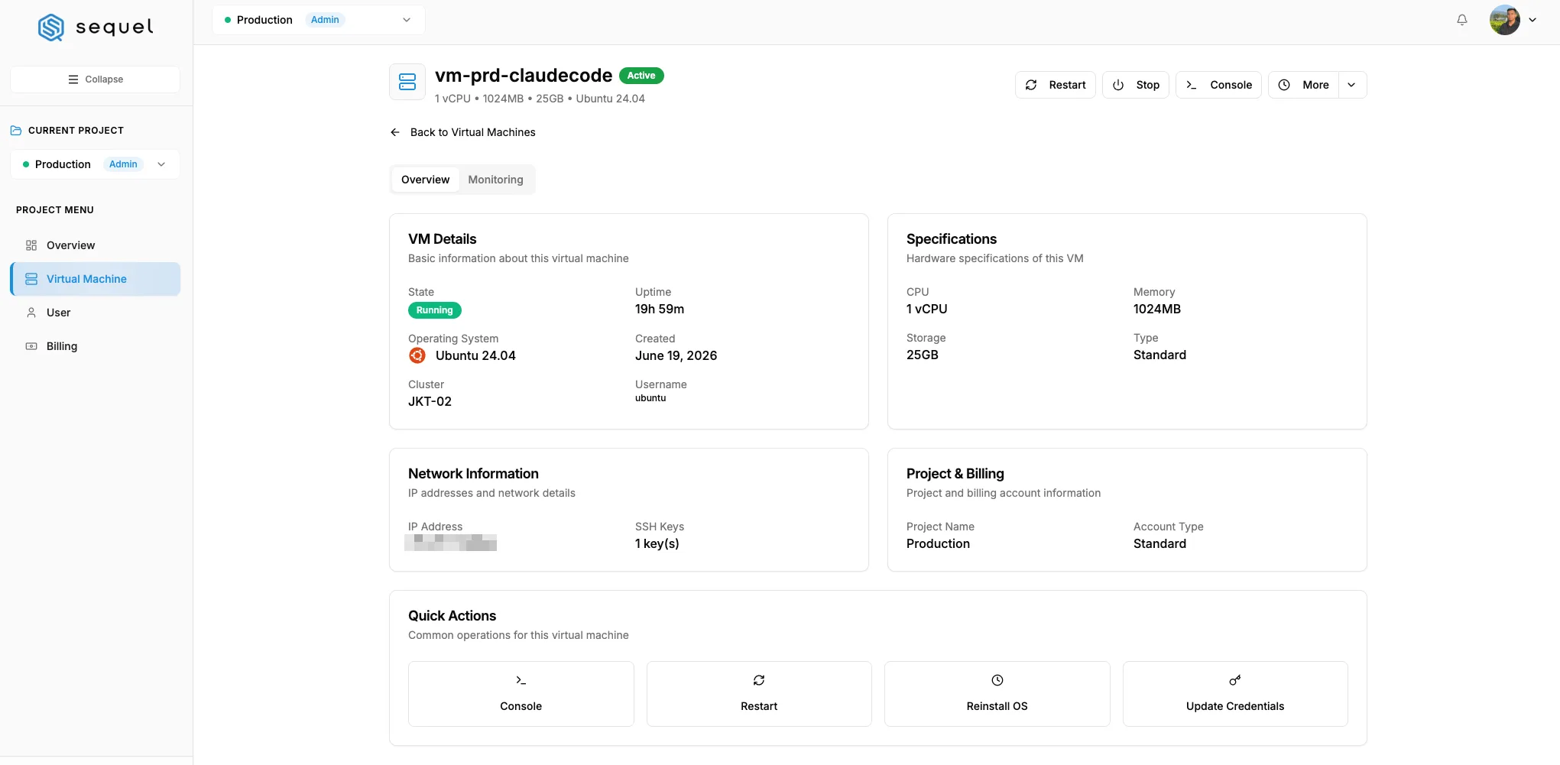This screenshot has height=765, width=1560.
Task: Click the created date 'June 19, 2026'
Action: 676,355
